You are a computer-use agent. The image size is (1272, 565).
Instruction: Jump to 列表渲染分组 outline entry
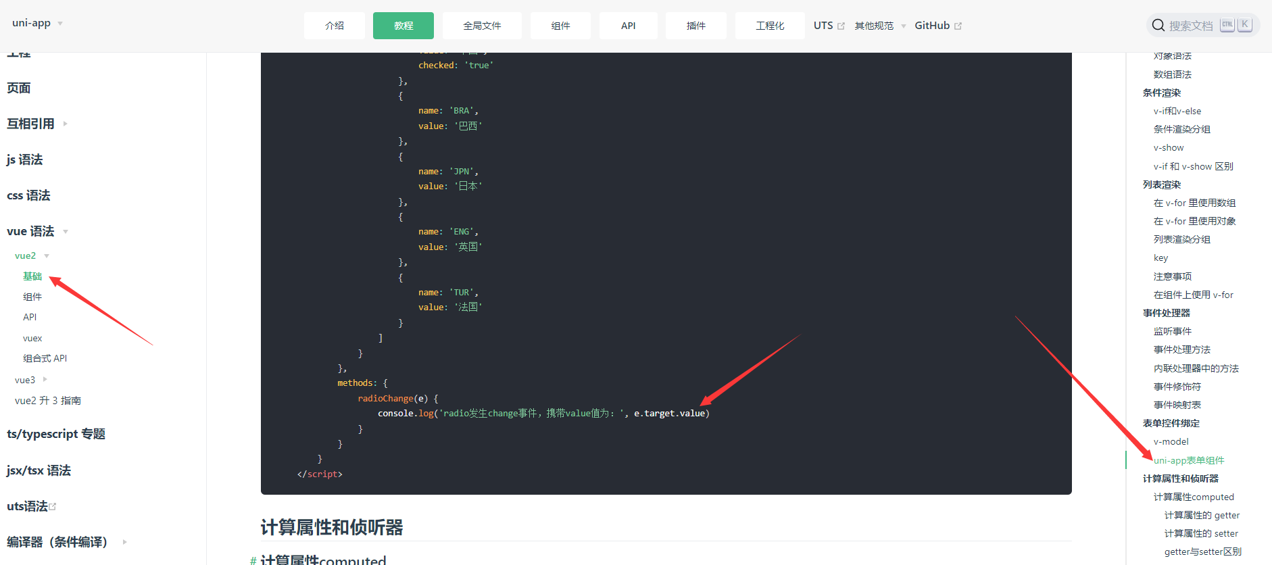[1182, 239]
